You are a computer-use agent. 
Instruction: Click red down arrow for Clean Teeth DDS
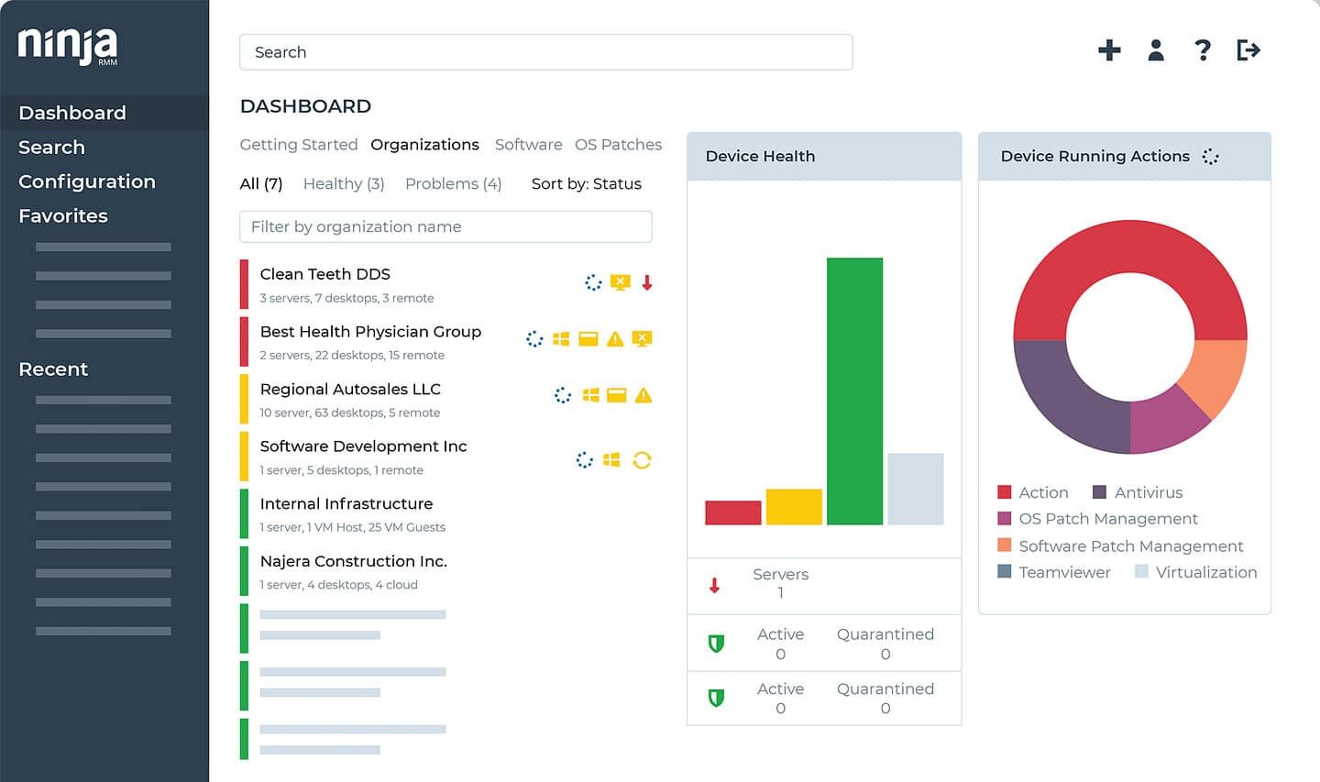(x=647, y=282)
